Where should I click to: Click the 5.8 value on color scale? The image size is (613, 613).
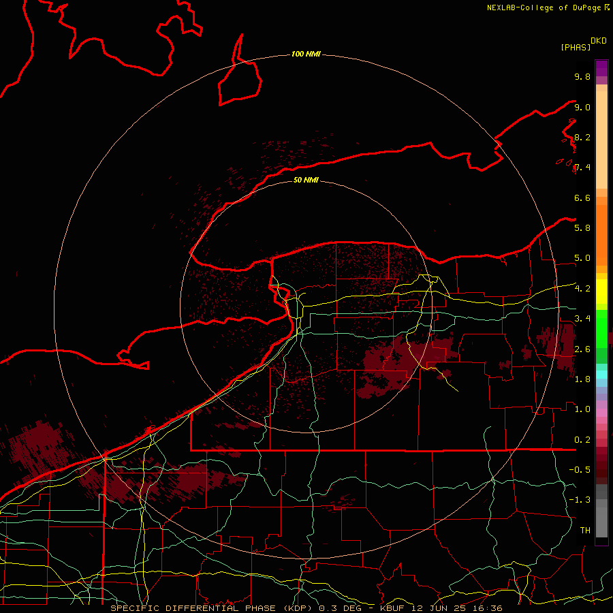point(582,228)
